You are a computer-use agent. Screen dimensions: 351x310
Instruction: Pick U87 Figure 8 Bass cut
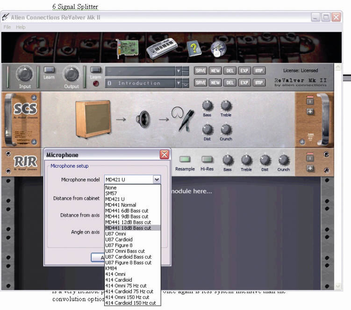[x=133, y=262]
